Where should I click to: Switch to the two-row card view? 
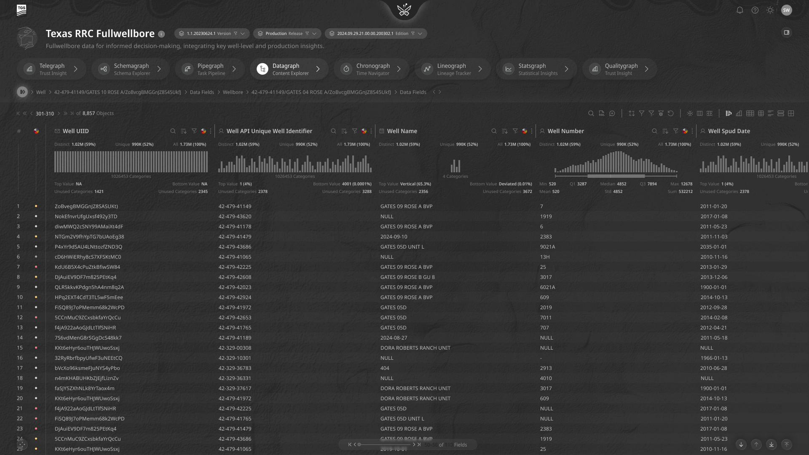780,113
